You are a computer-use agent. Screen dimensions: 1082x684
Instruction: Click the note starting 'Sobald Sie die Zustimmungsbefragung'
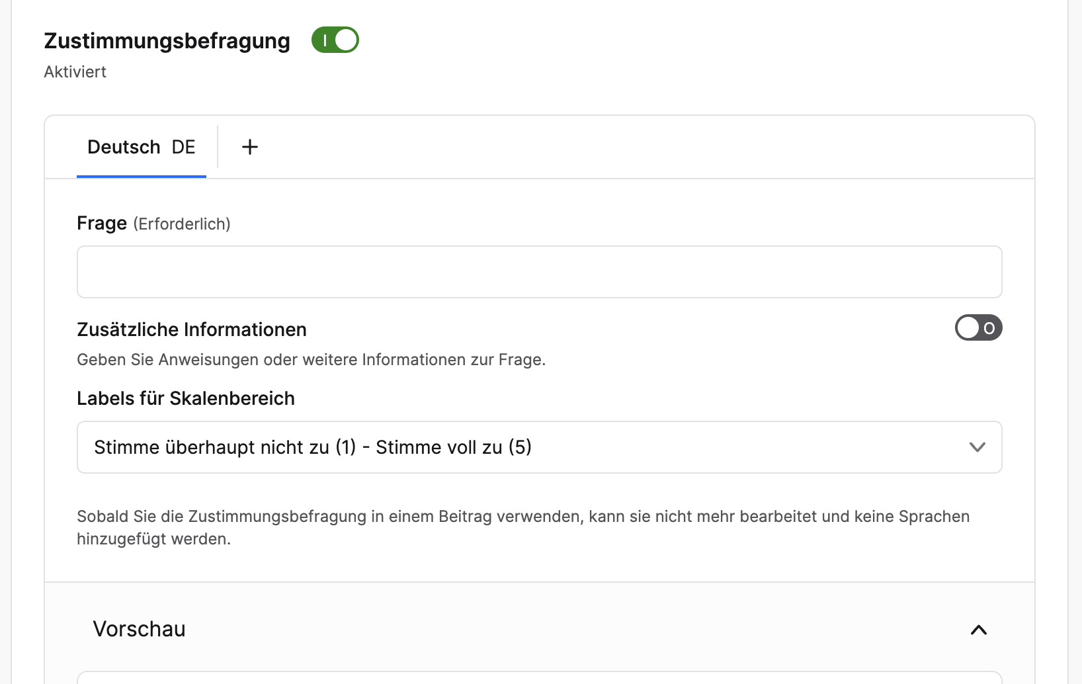(523, 527)
